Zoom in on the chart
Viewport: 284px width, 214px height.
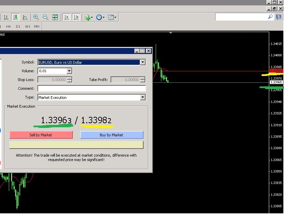click(x=36, y=17)
